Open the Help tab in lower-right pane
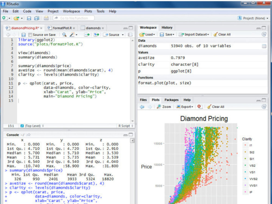This screenshot has width=272, height=204. pos(187,100)
